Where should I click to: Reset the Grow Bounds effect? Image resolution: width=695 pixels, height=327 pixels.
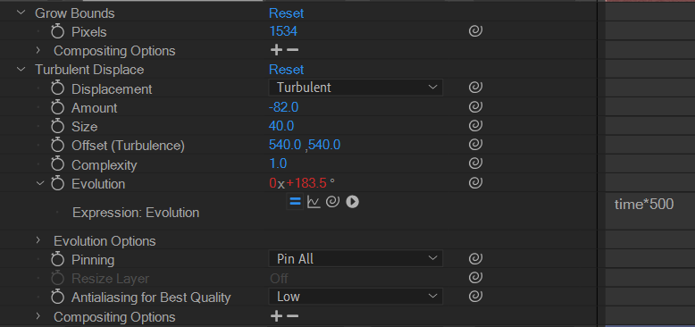287,13
